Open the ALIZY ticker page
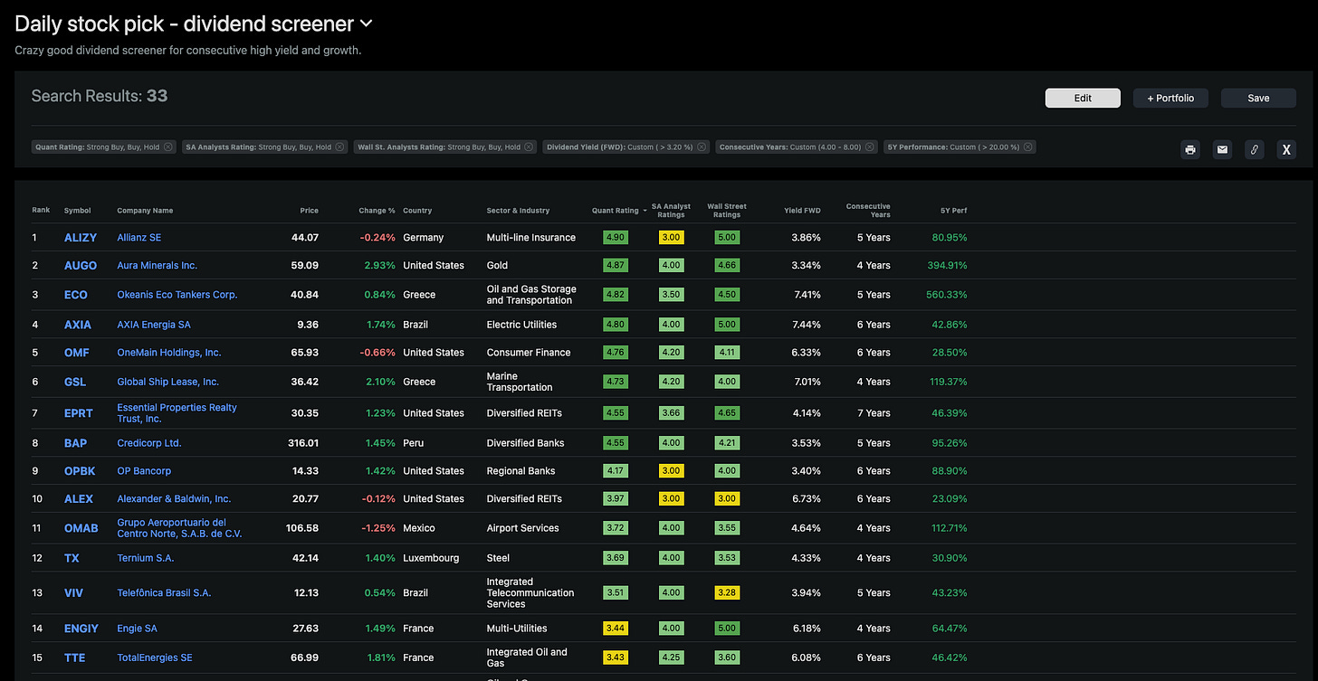Viewport: 1318px width, 681px height. coord(81,237)
